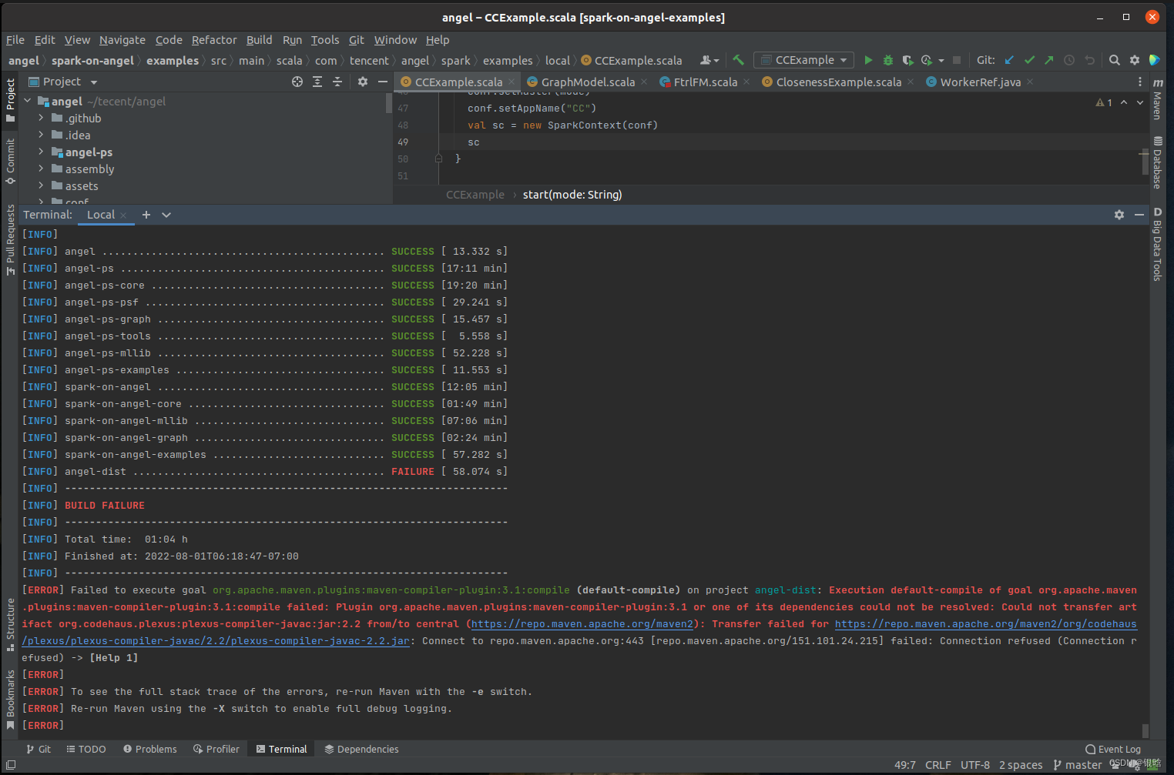
Task: Run CCExample with the green play icon
Action: tap(868, 60)
